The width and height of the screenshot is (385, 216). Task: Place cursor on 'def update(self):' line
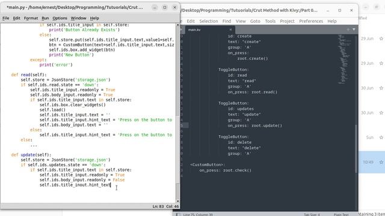pos(31,155)
